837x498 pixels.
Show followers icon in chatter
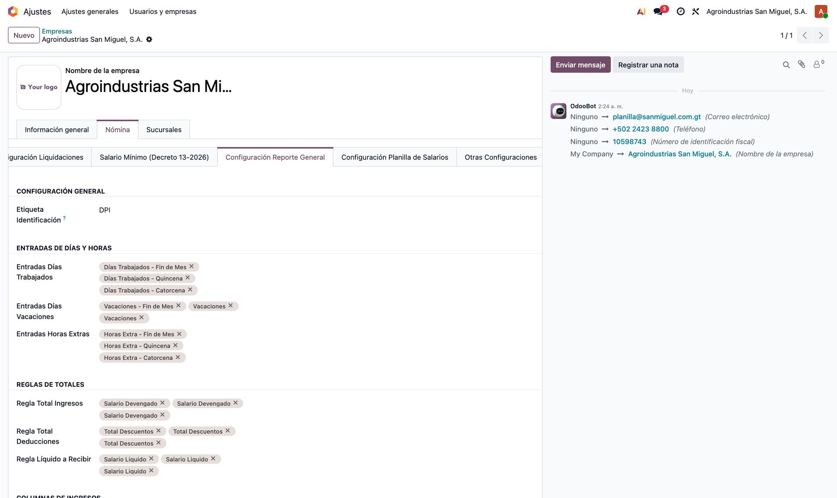tap(818, 64)
